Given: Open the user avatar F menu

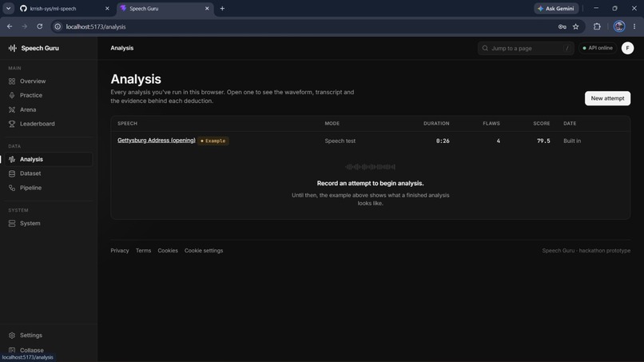Looking at the screenshot, I should coord(627,48).
